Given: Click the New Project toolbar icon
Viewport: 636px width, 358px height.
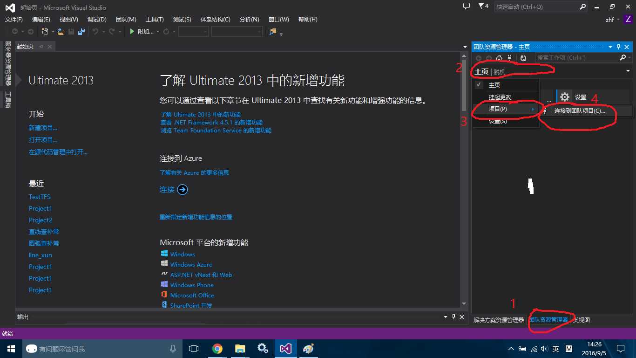Looking at the screenshot, I should [45, 31].
